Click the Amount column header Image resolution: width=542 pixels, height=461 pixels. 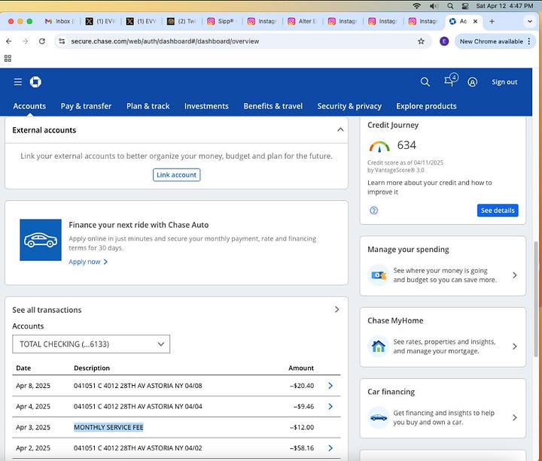click(301, 368)
